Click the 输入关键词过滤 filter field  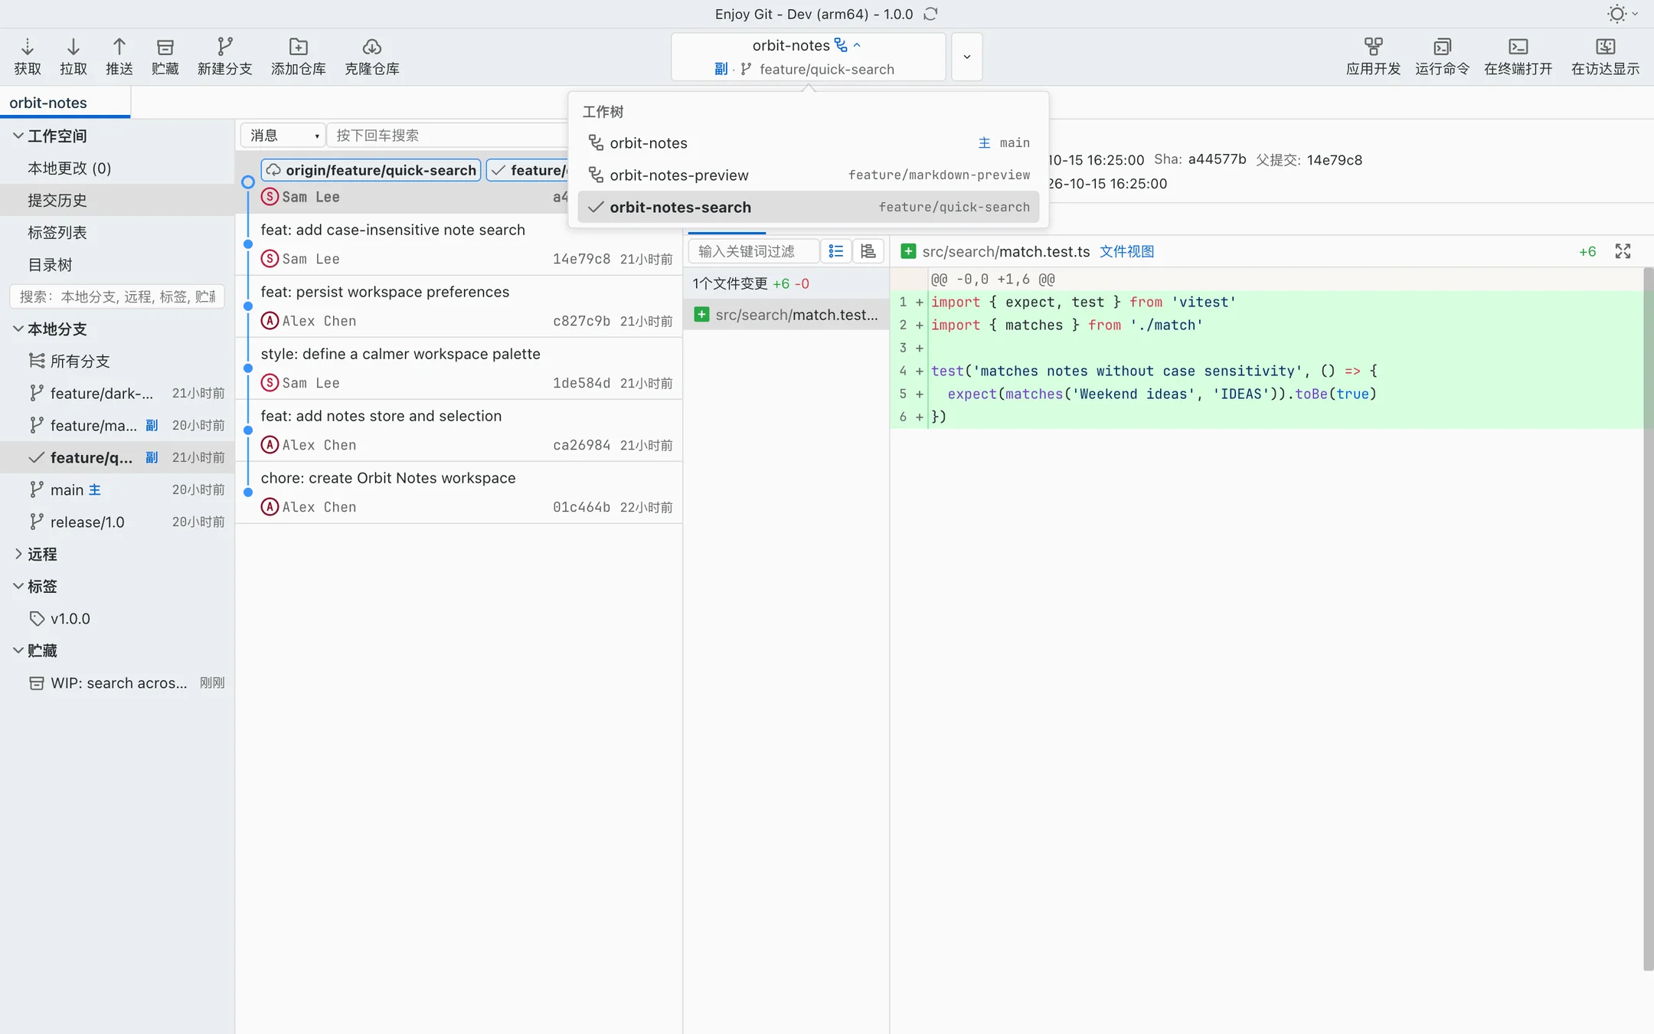pos(753,251)
